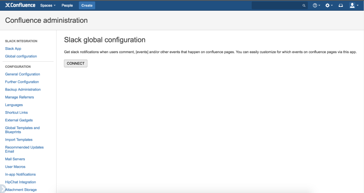Go to General Configuration
The width and height of the screenshot is (364, 193).
pyautogui.click(x=23, y=74)
